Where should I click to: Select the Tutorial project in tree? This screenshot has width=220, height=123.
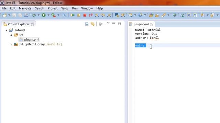(x=20, y=30)
